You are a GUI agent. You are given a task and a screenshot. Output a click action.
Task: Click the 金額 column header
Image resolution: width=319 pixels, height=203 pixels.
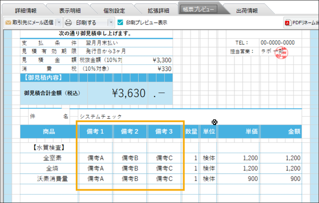(x=281, y=131)
